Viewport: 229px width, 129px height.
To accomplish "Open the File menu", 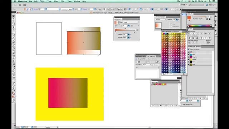I will tap(30, 1).
